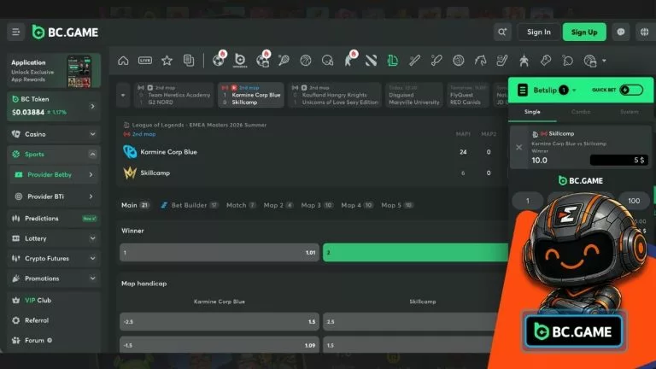
Task: Open the LIVE events icon
Action: [144, 61]
